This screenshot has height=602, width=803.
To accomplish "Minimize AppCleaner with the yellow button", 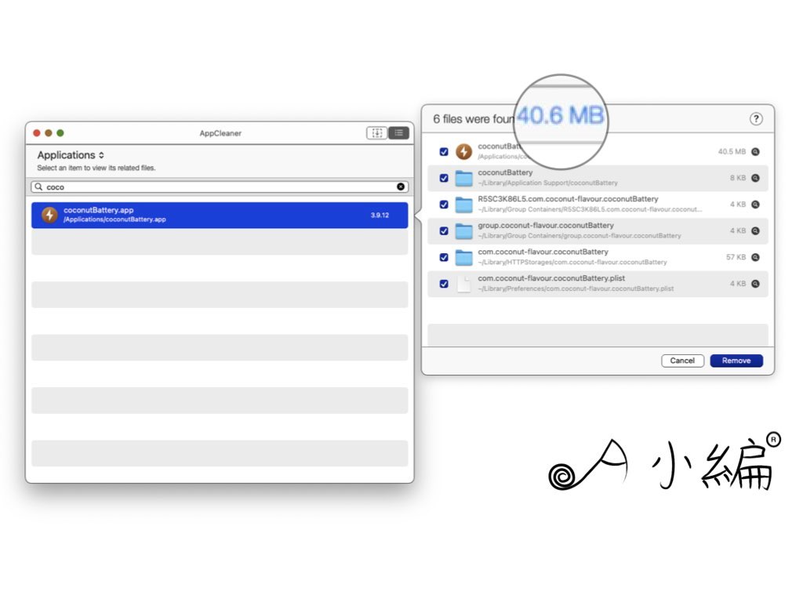I will pos(49,133).
